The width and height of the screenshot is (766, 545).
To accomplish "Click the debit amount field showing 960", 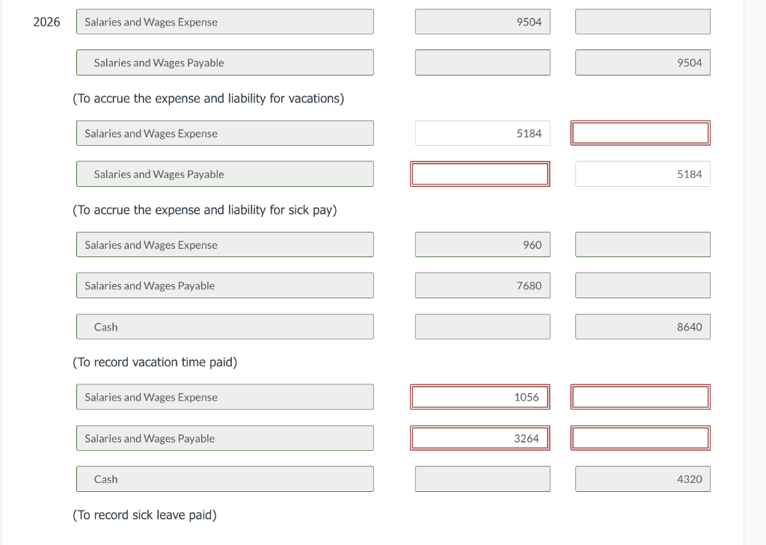I will 482,244.
